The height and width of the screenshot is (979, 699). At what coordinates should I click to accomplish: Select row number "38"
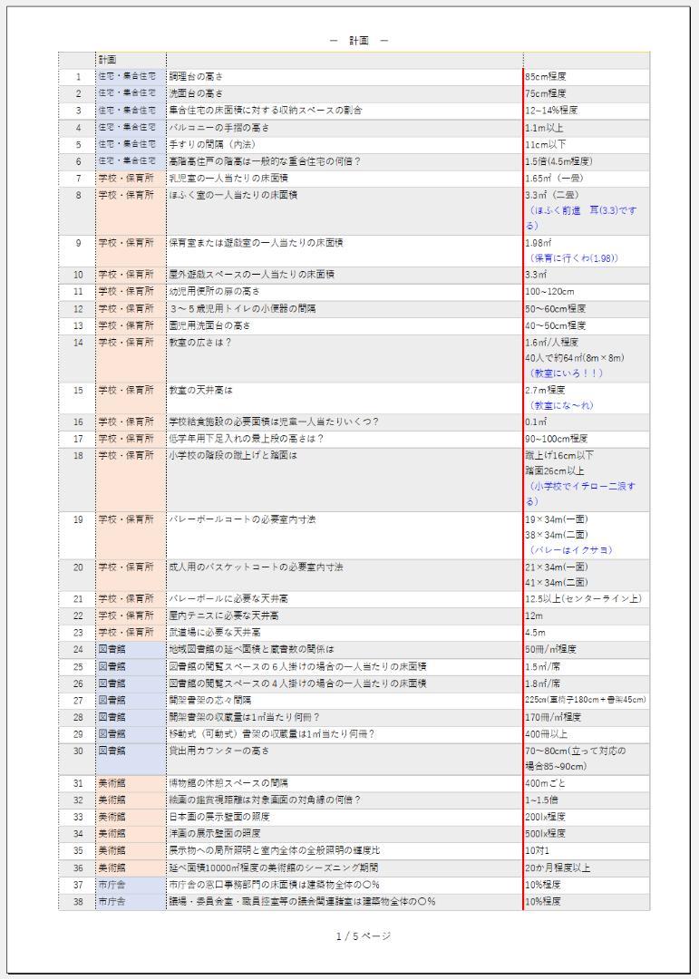(78, 902)
